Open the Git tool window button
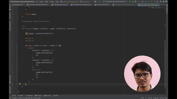This screenshot has height=99, width=177. [x=14, y=96]
